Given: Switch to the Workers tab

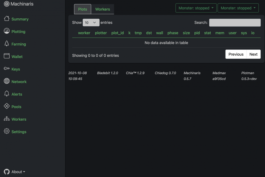Looking at the screenshot, I should pos(103,9).
